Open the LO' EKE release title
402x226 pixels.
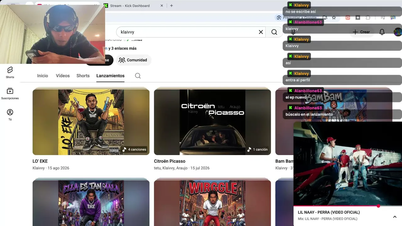pyautogui.click(x=40, y=161)
